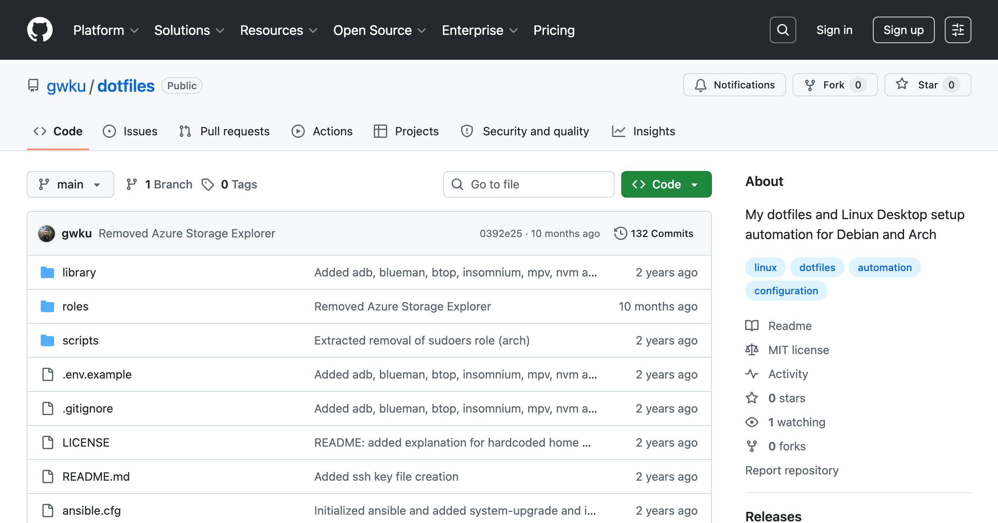Switch to the Actions tab
This screenshot has height=523, width=998.
point(322,131)
